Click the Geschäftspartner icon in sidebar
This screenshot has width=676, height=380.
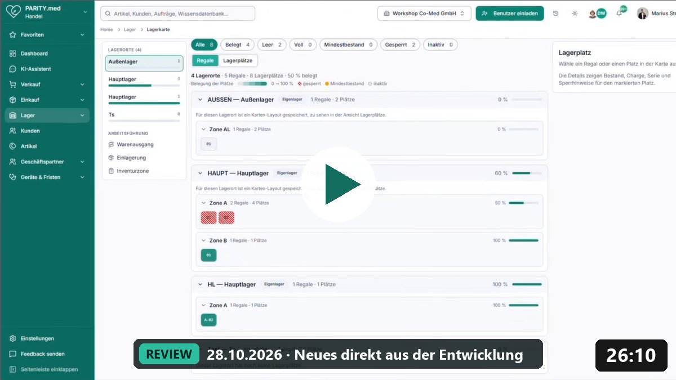pos(12,162)
